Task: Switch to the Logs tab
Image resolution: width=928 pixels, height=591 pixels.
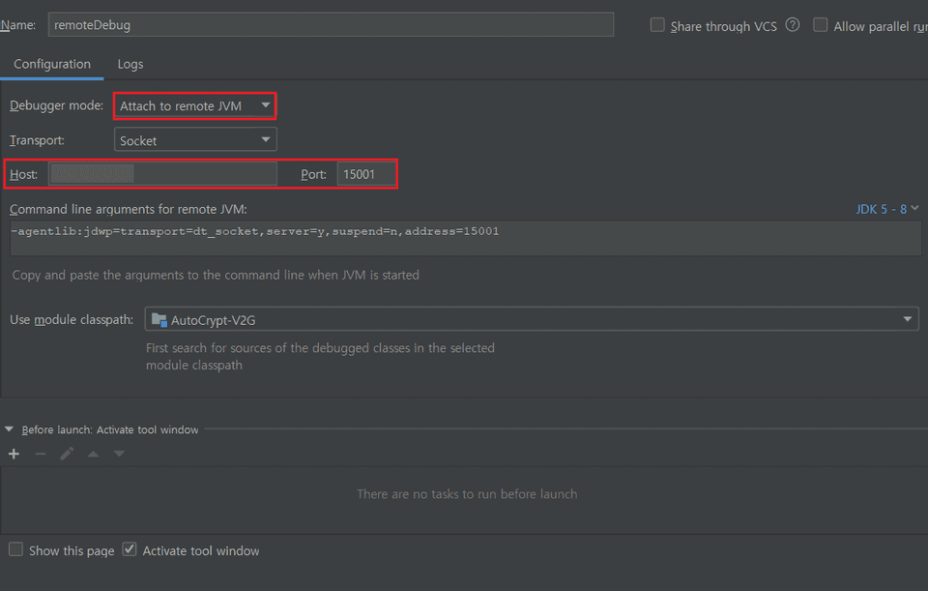Action: pos(130,64)
